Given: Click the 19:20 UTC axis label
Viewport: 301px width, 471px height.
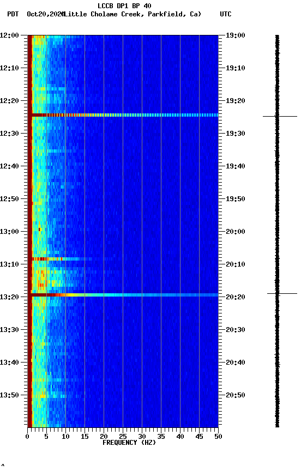Looking at the screenshot, I should pyautogui.click(x=236, y=101).
